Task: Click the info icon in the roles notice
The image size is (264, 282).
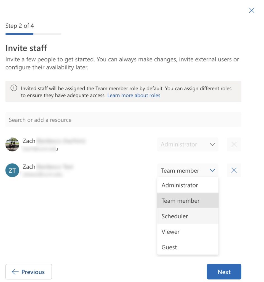Action: (x=14, y=88)
